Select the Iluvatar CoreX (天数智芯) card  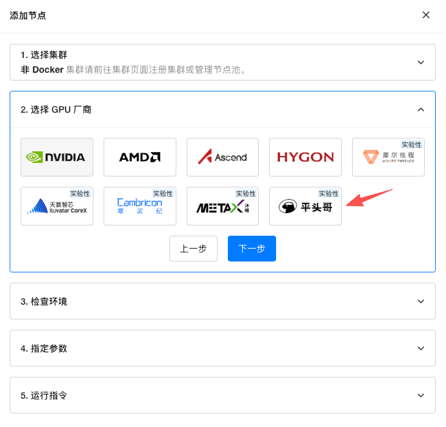(x=57, y=206)
